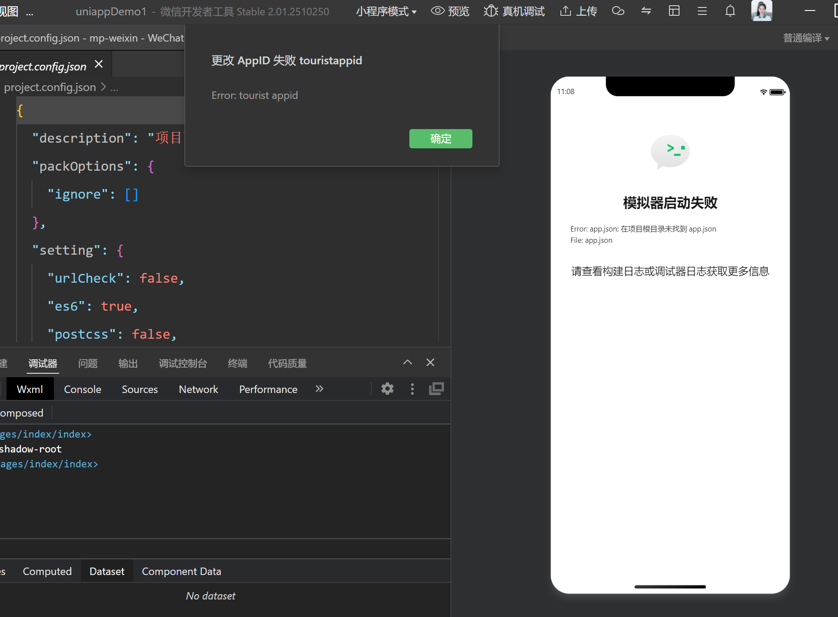Start 真机调试 remote debugging
Viewport: 838px width, 617px height.
click(514, 11)
